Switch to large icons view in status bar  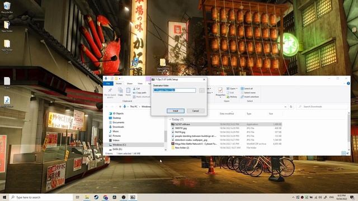347,154
